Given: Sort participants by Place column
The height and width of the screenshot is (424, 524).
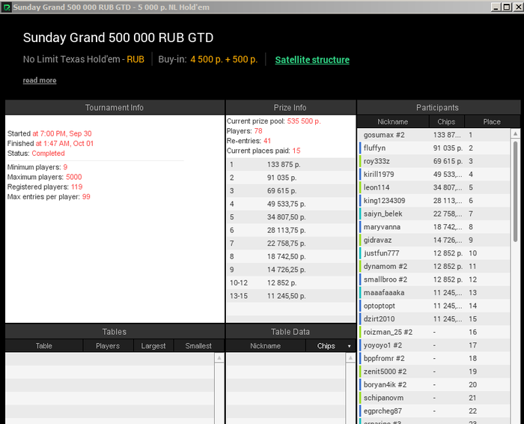Looking at the screenshot, I should tap(492, 121).
